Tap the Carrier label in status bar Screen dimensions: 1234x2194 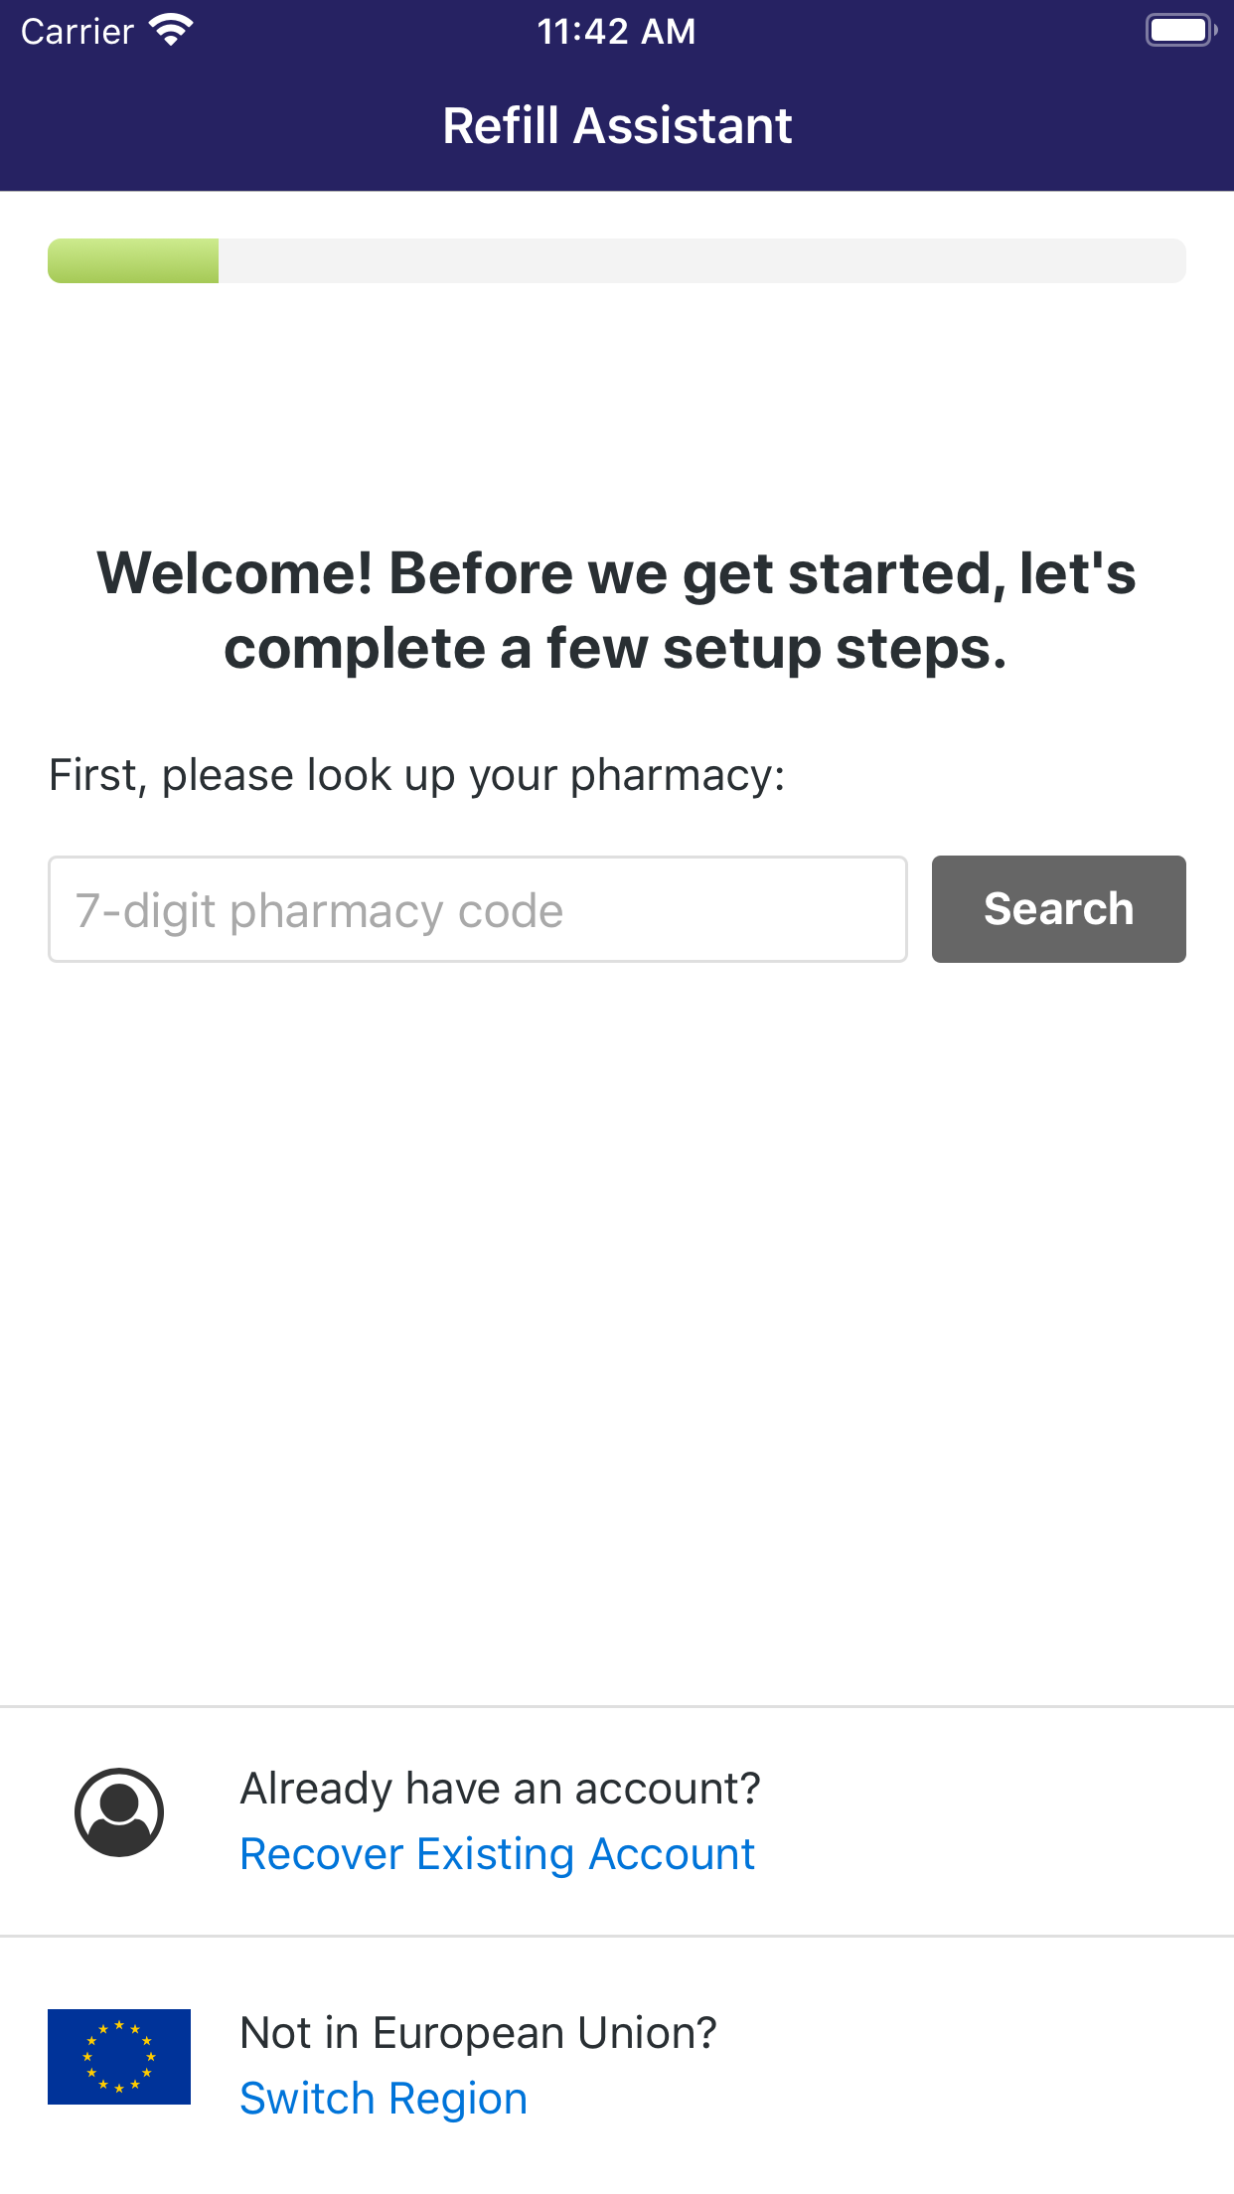point(77,32)
